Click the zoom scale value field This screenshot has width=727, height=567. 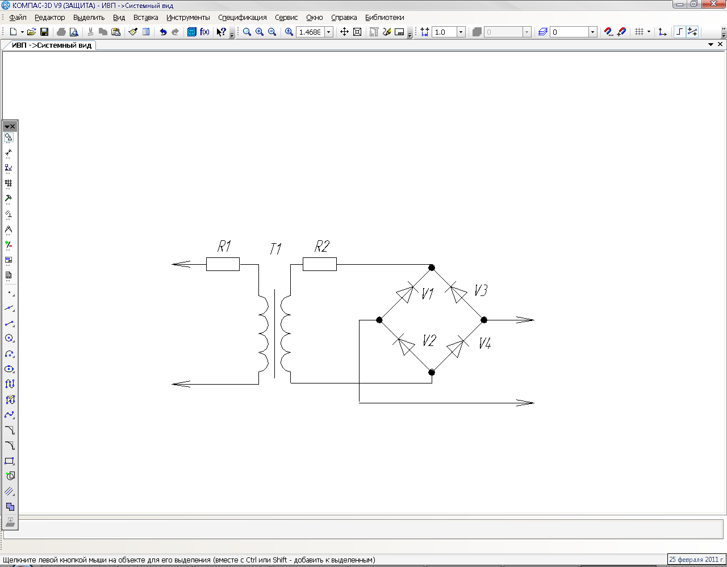click(310, 32)
